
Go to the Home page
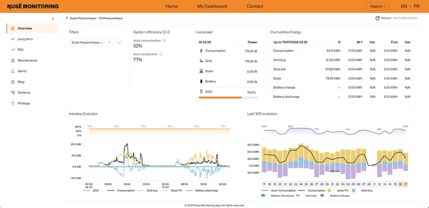(172, 6)
